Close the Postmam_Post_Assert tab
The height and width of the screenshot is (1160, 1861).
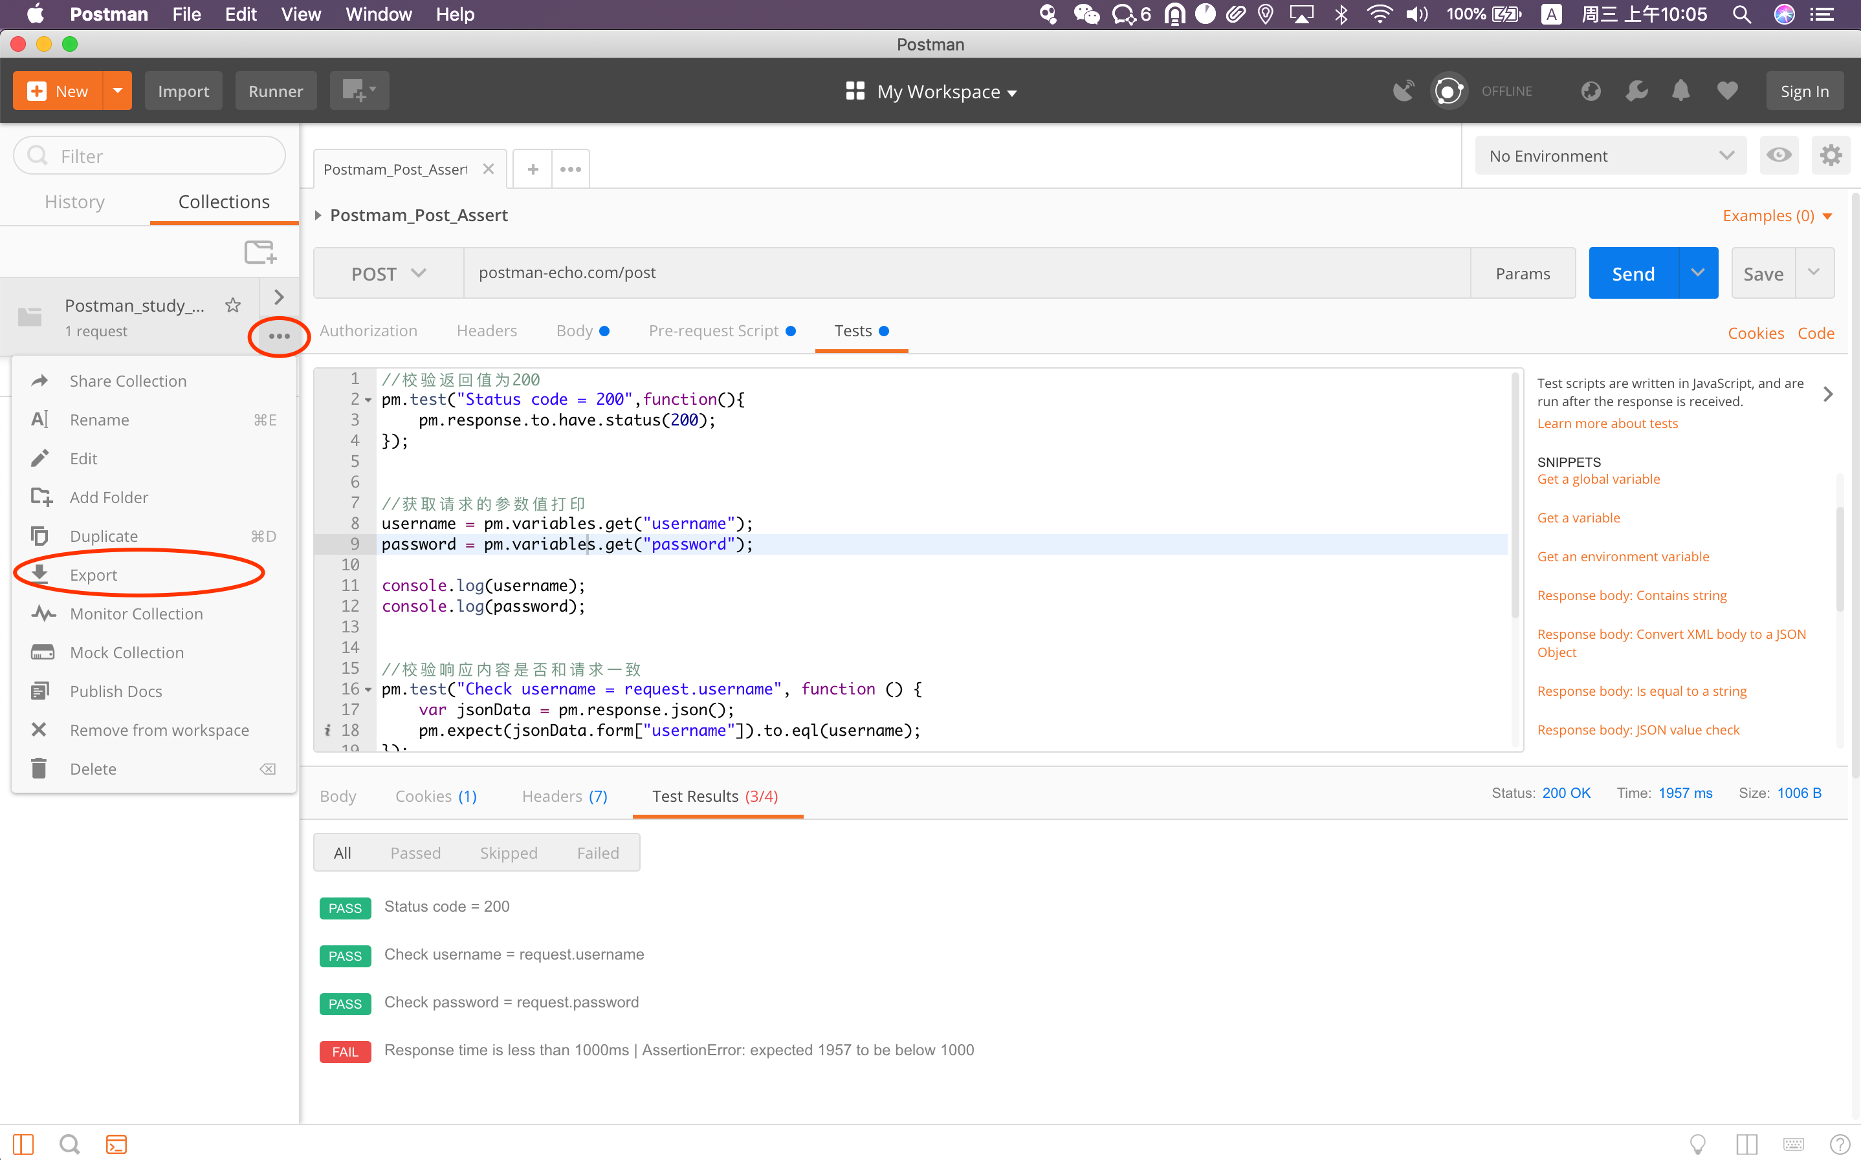489,169
